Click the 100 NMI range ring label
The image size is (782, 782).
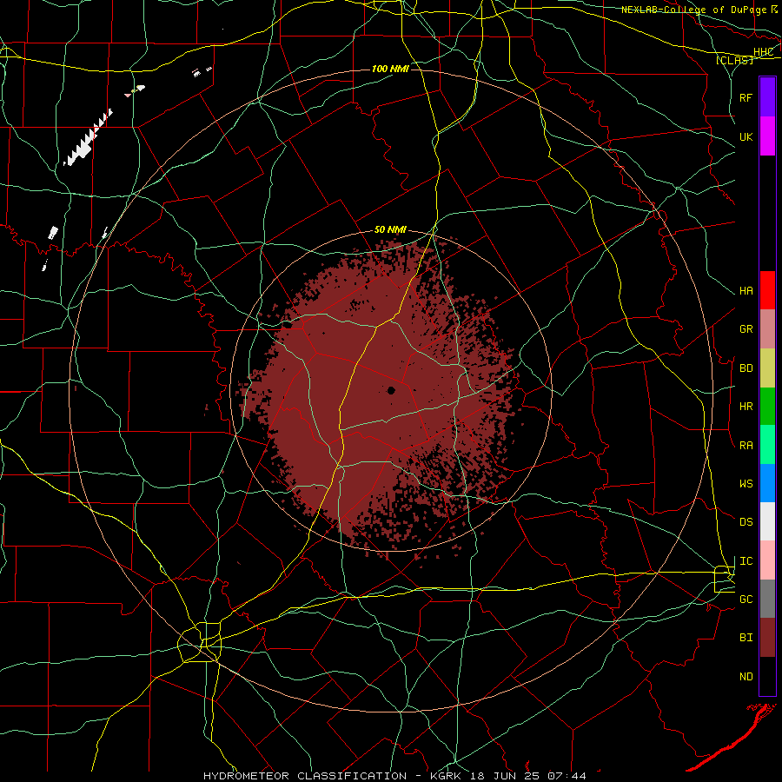coord(390,69)
